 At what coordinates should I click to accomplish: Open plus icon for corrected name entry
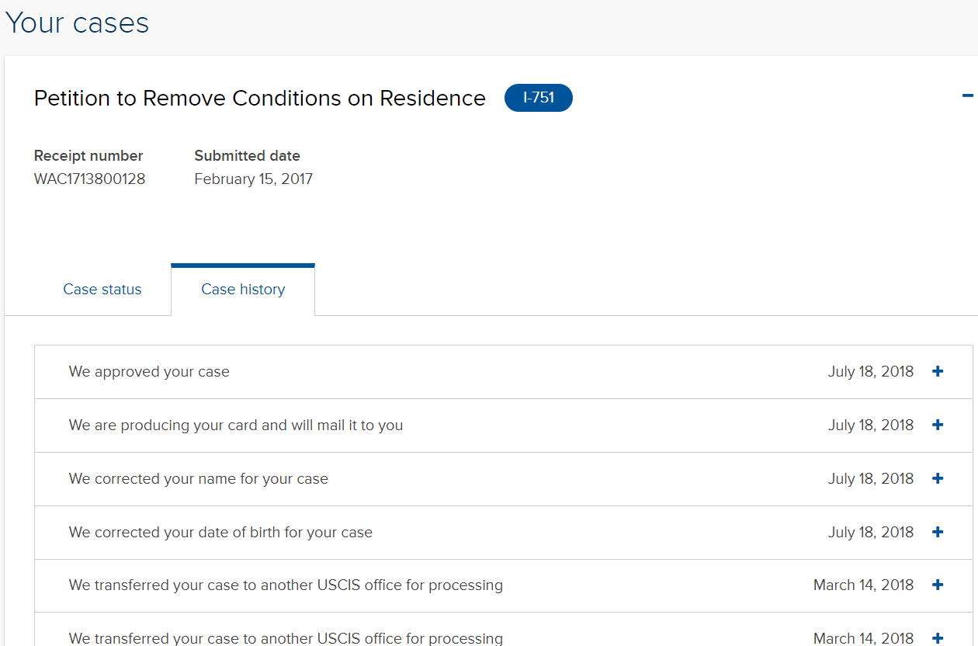point(938,479)
